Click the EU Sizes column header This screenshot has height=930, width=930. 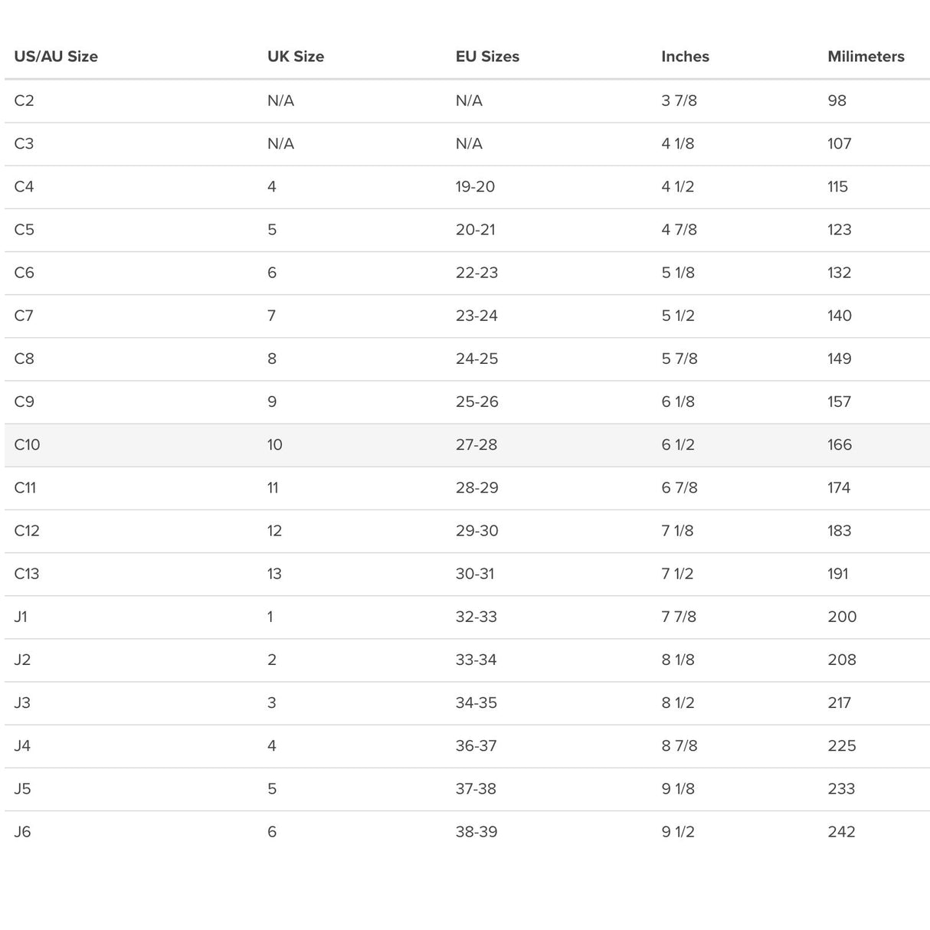click(x=487, y=57)
